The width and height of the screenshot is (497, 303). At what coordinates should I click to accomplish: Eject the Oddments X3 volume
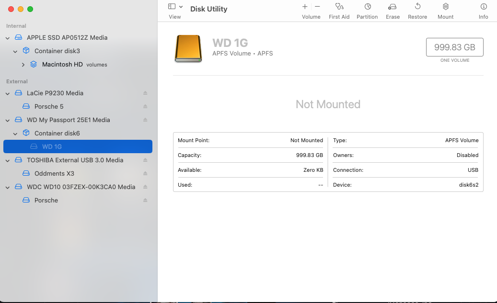145,174
